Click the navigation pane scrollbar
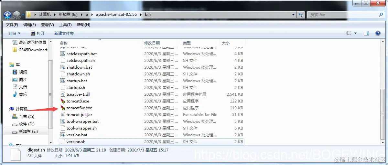The height and width of the screenshot is (165, 388). click(50, 94)
